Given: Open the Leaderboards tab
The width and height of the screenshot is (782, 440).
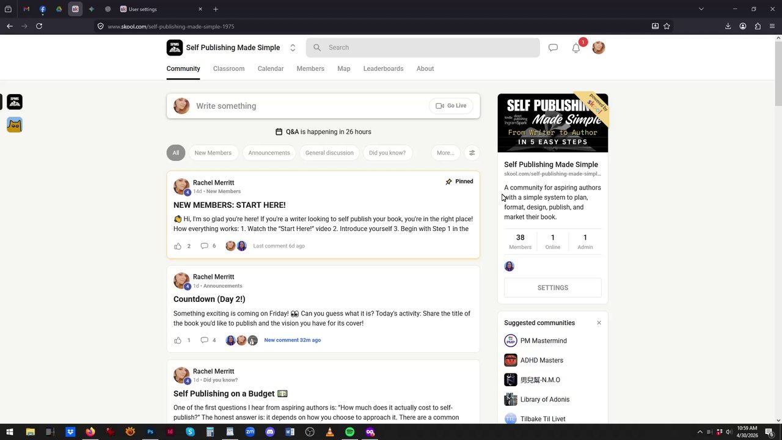Looking at the screenshot, I should click(383, 68).
